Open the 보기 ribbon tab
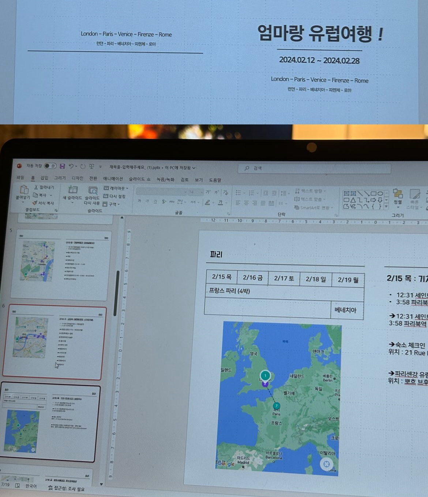The height and width of the screenshot is (497, 428). [x=199, y=180]
